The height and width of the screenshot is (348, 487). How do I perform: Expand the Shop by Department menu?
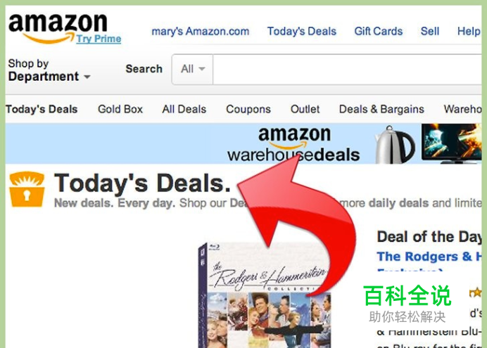49,70
